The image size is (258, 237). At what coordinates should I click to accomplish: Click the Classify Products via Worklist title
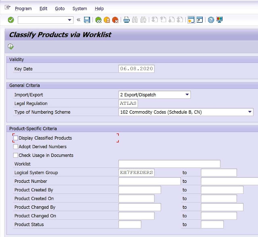tap(60, 35)
